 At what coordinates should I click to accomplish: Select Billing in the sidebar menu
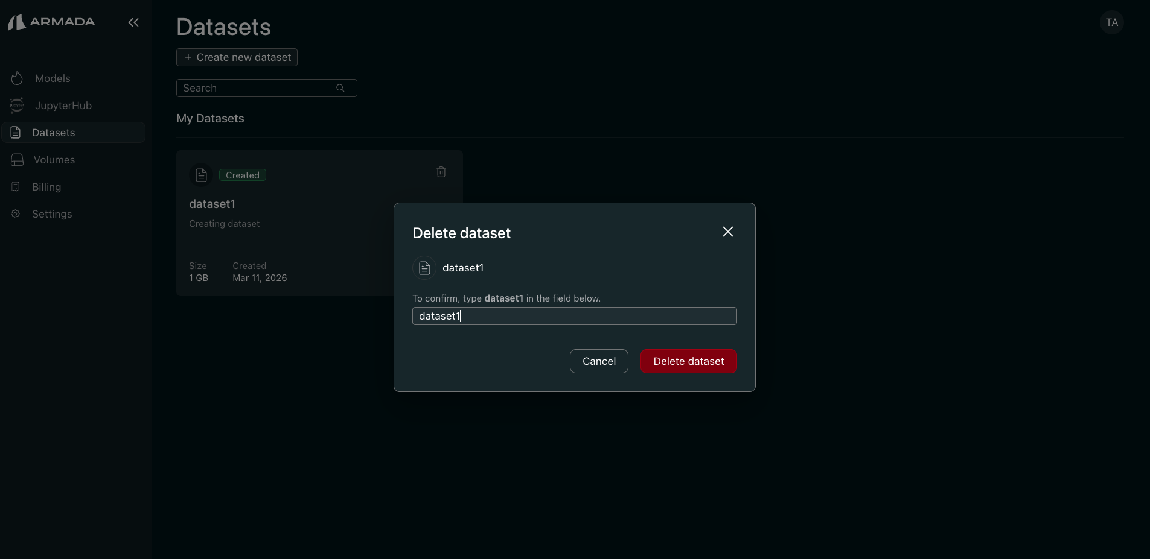pos(46,186)
